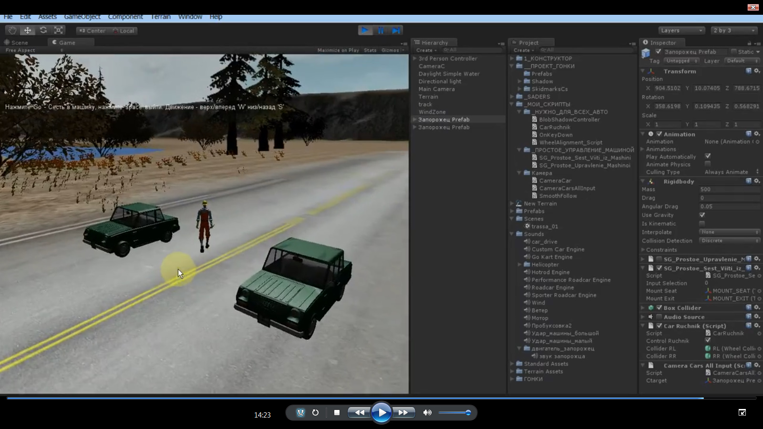
Task: Pause playback with the Pause button
Action: [x=381, y=30]
